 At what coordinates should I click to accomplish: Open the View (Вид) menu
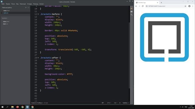tap(17, 4)
